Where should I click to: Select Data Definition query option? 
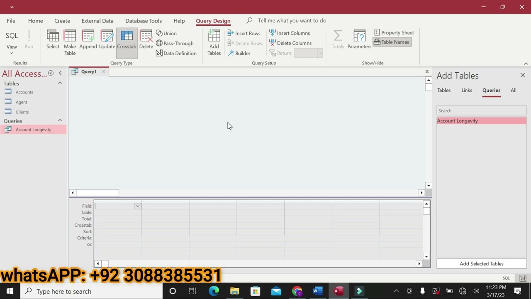[x=176, y=53]
